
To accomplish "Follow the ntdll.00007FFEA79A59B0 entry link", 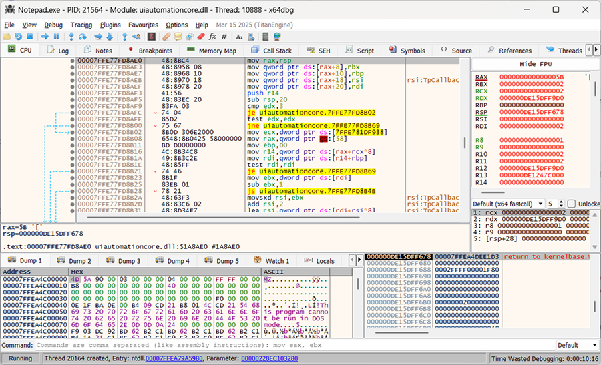I will point(174,358).
